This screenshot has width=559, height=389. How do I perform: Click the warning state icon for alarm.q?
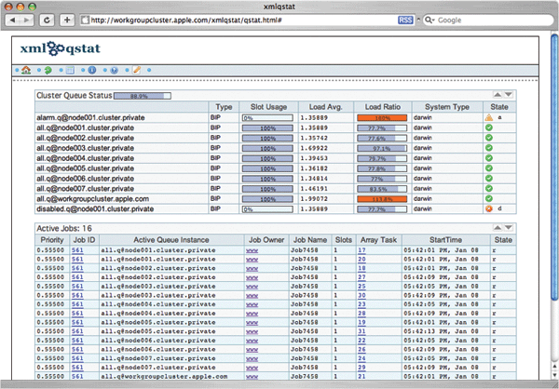click(x=488, y=118)
